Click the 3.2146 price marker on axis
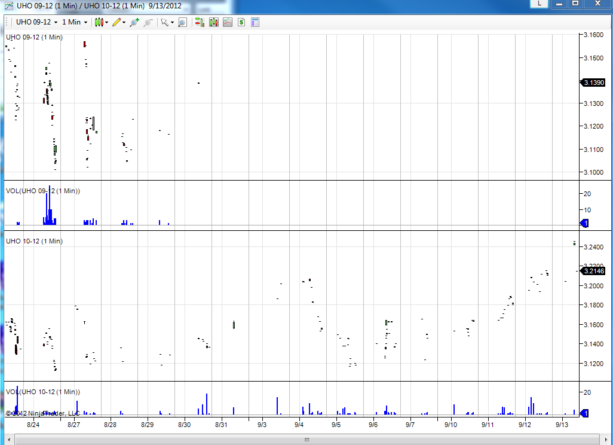The image size is (613, 445). click(x=593, y=271)
